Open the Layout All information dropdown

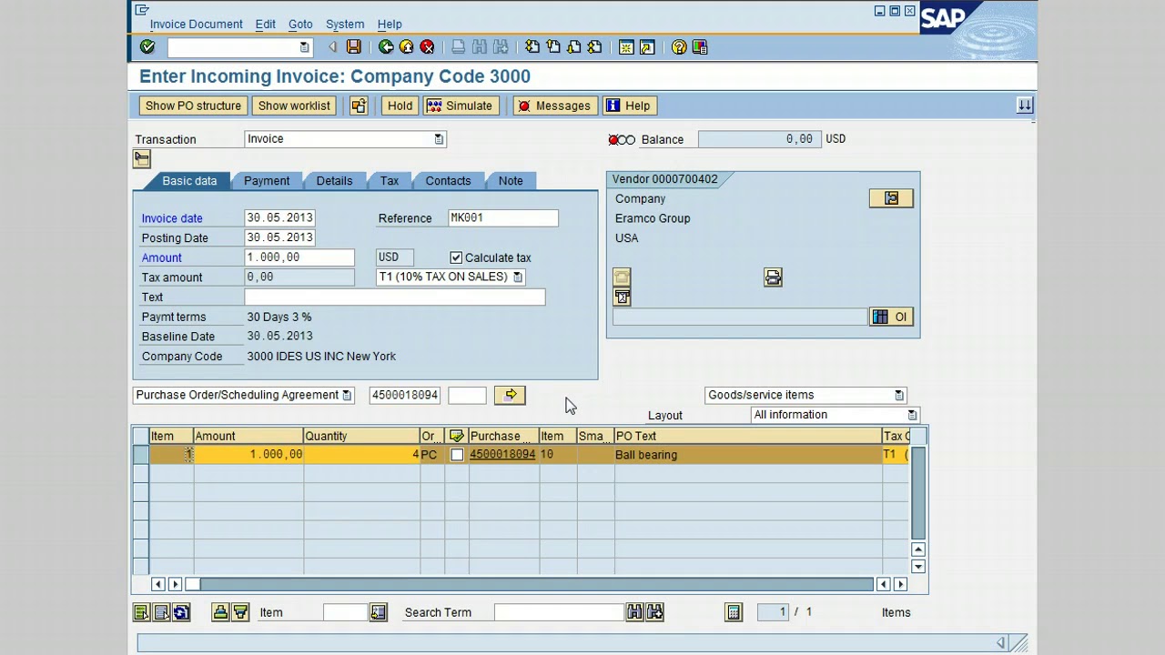[x=912, y=415]
